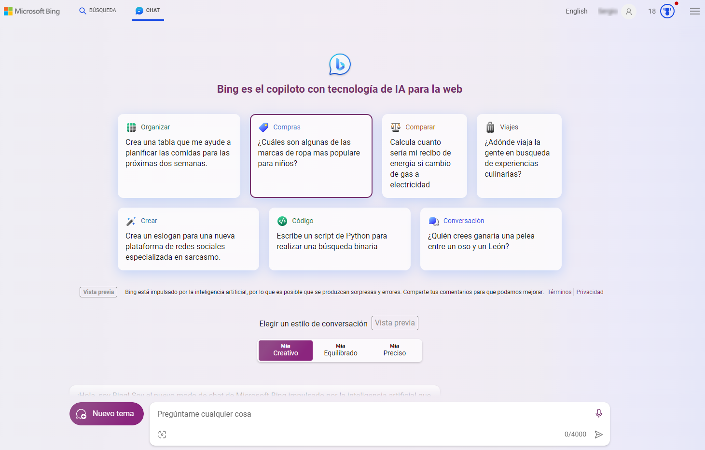Click the Elegir un estilo de conversación label

coord(313,323)
